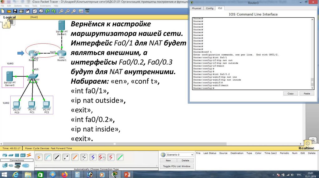Open PowerPoint from the taskbar
This screenshot has width=319, height=178.
pos(127,174)
